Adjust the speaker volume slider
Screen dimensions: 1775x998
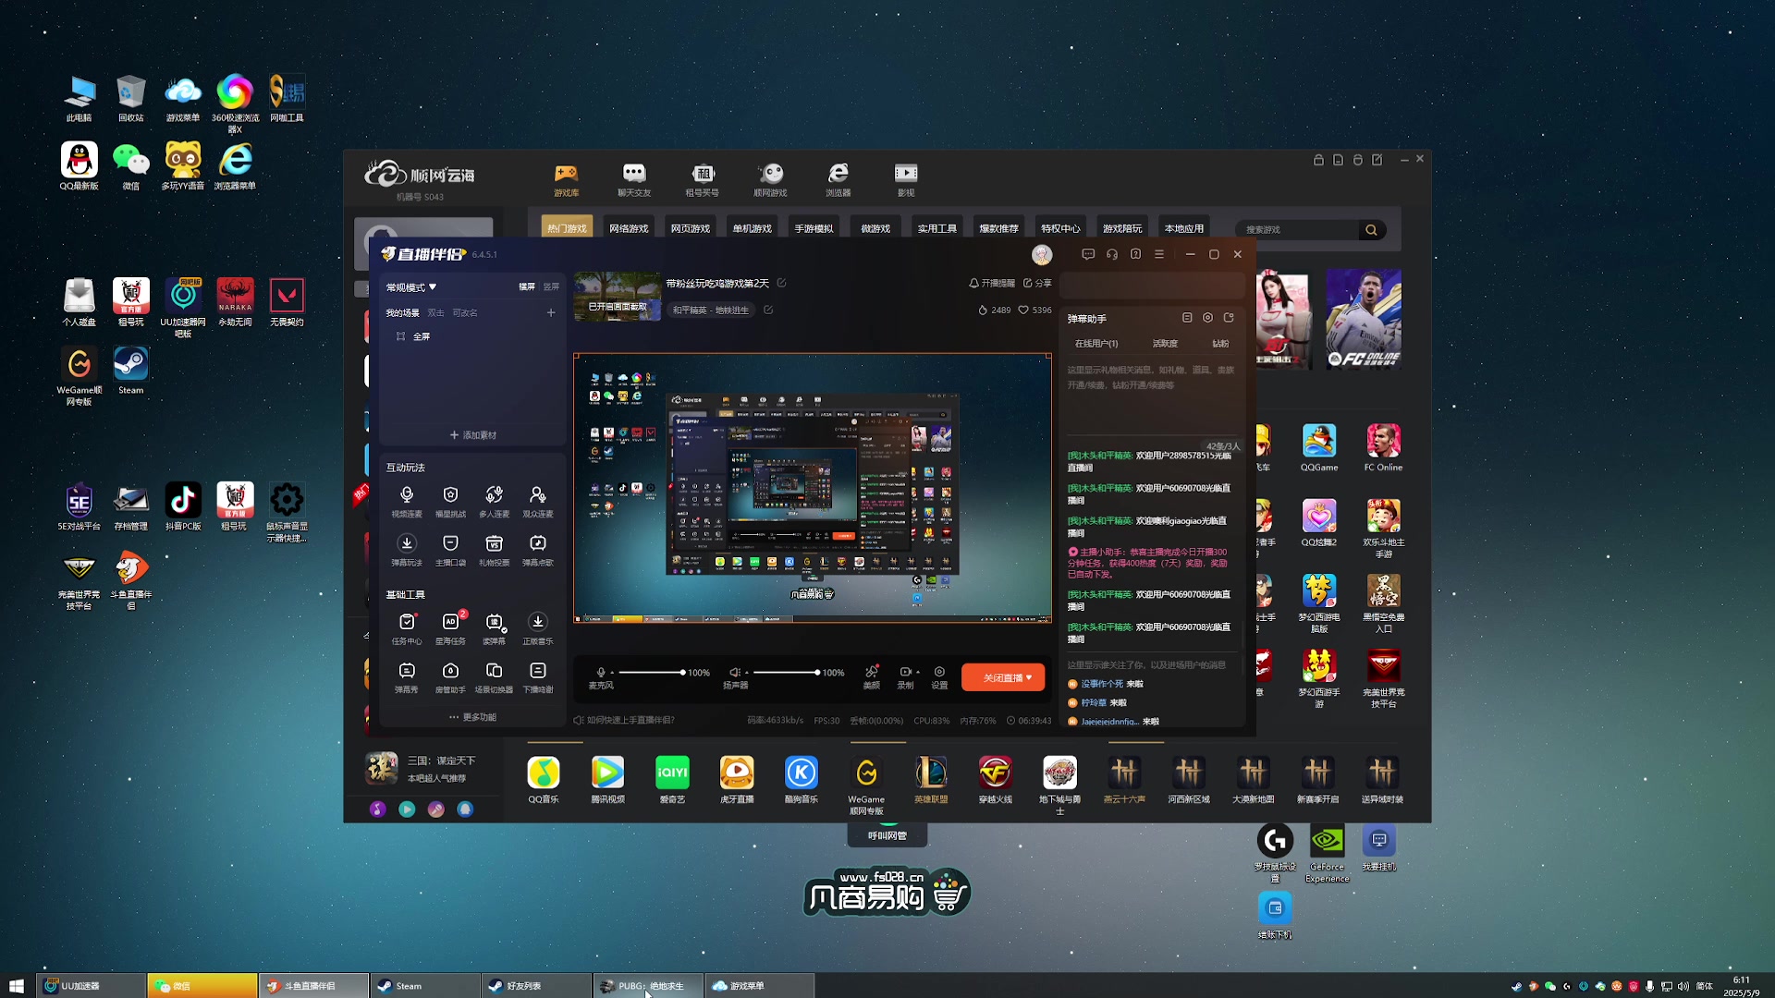(786, 673)
